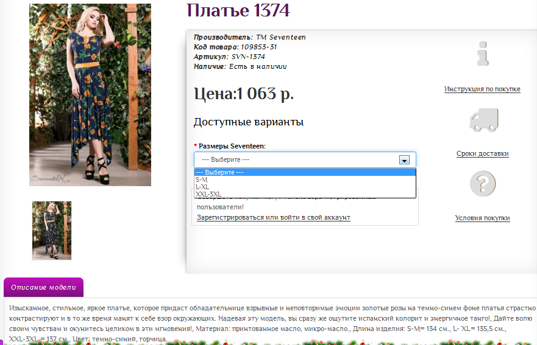This screenshot has width=537, height=345.
Task: Select the '--- Выберите ---' option in list
Action: coord(305,172)
